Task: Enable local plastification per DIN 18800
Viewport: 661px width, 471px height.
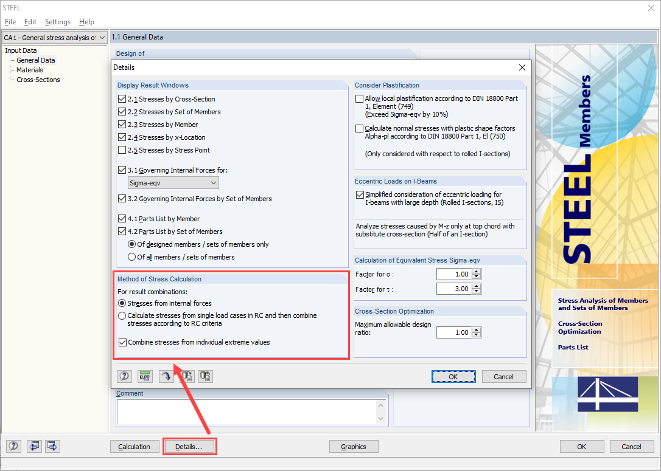Action: coord(360,98)
